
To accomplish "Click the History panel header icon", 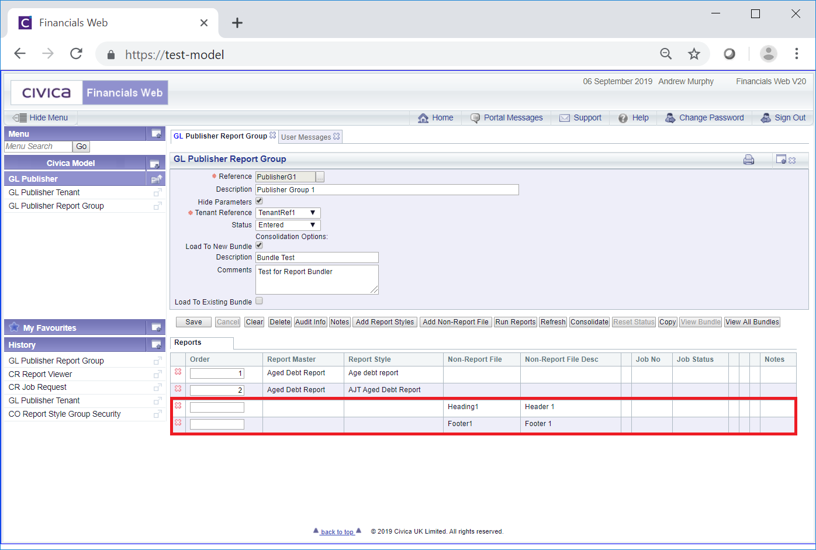I will (x=156, y=345).
